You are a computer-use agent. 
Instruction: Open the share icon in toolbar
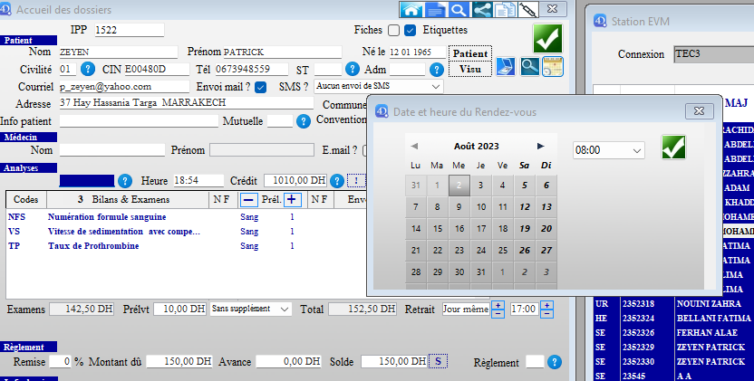pyautogui.click(x=482, y=10)
